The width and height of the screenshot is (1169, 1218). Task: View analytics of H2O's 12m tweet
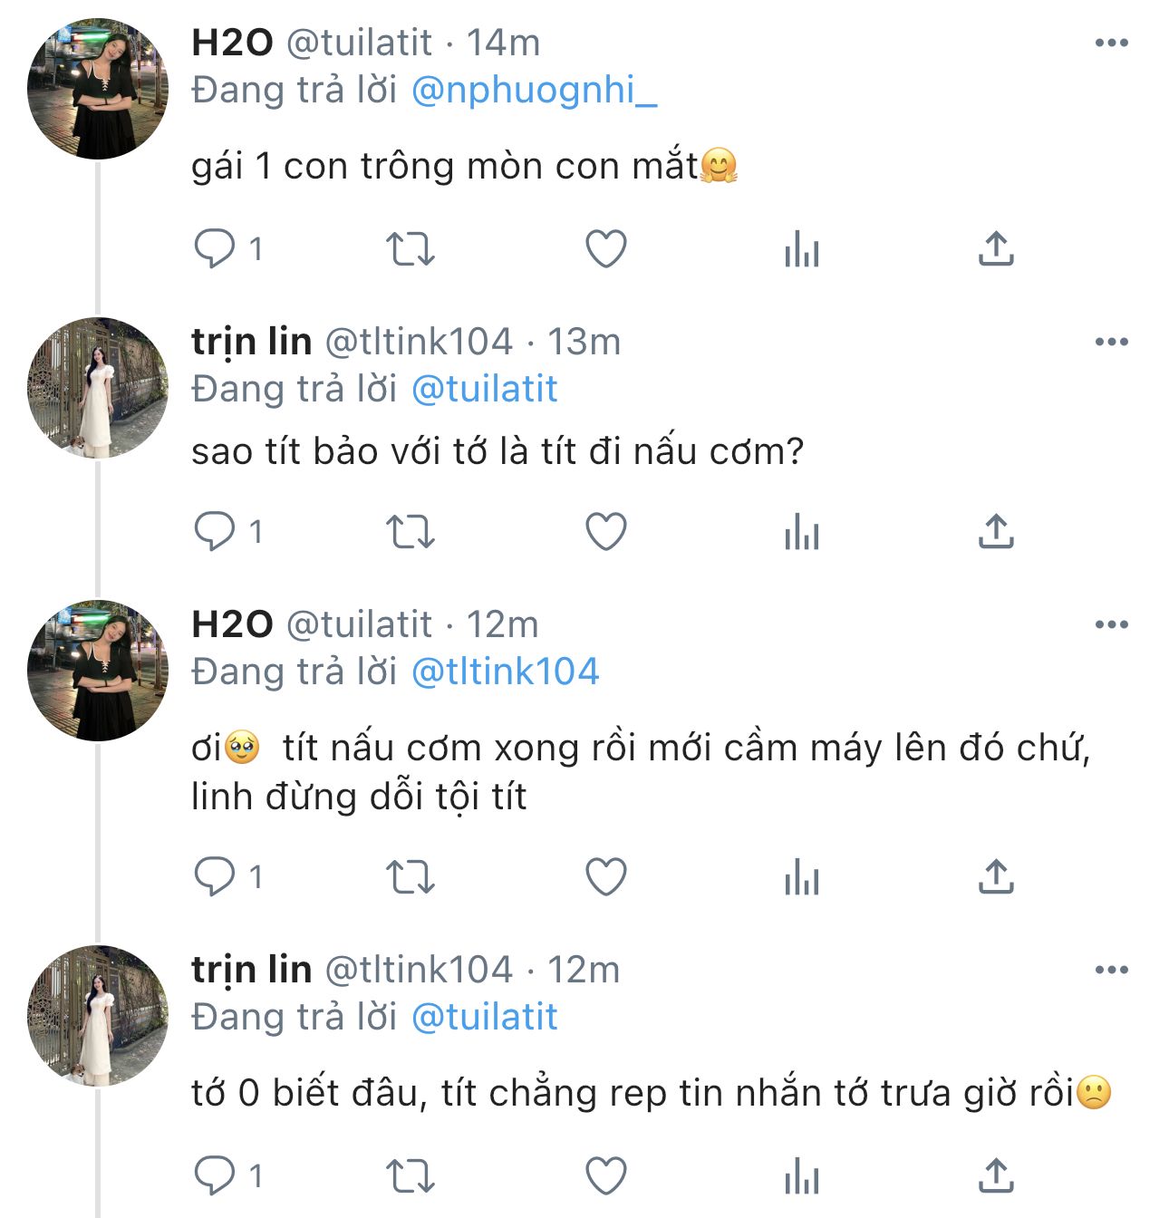802,877
